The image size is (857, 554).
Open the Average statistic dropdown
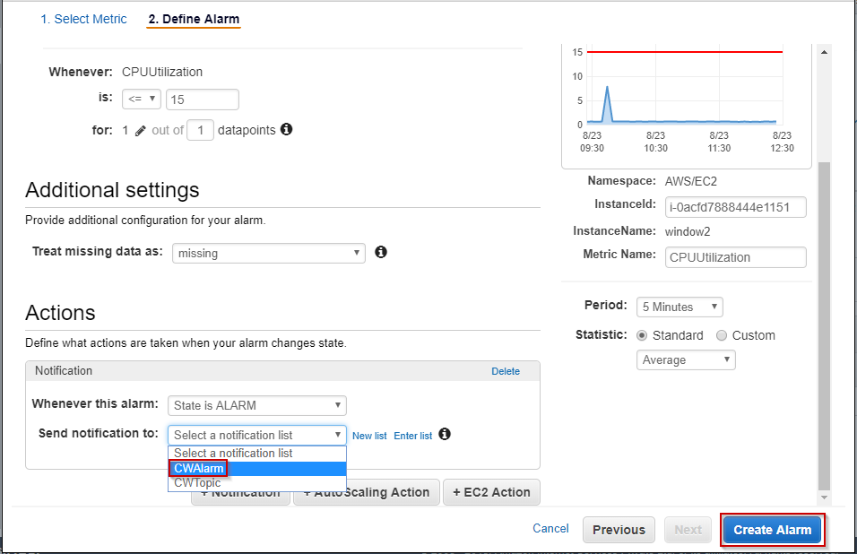point(685,359)
